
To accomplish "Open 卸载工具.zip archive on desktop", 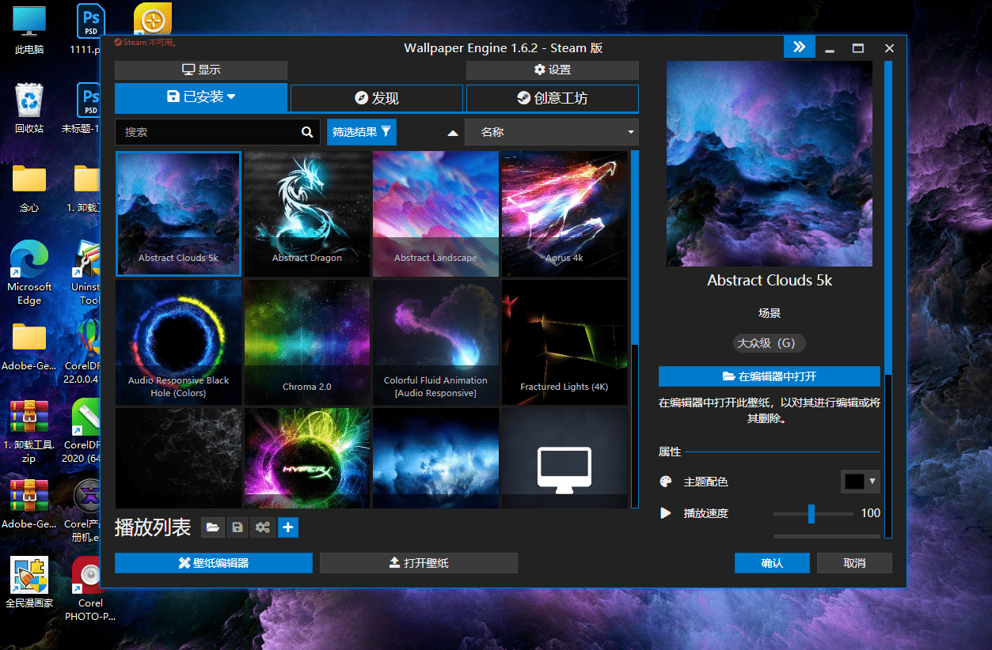I will coord(29,431).
